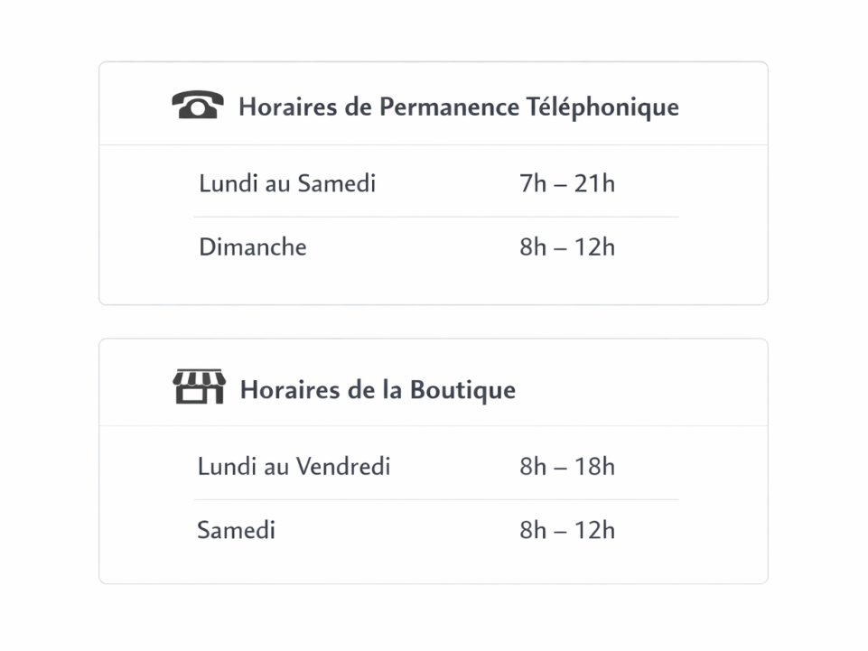Select the 8h – 18h boutique hours
This screenshot has height=651, width=868.
coord(566,467)
